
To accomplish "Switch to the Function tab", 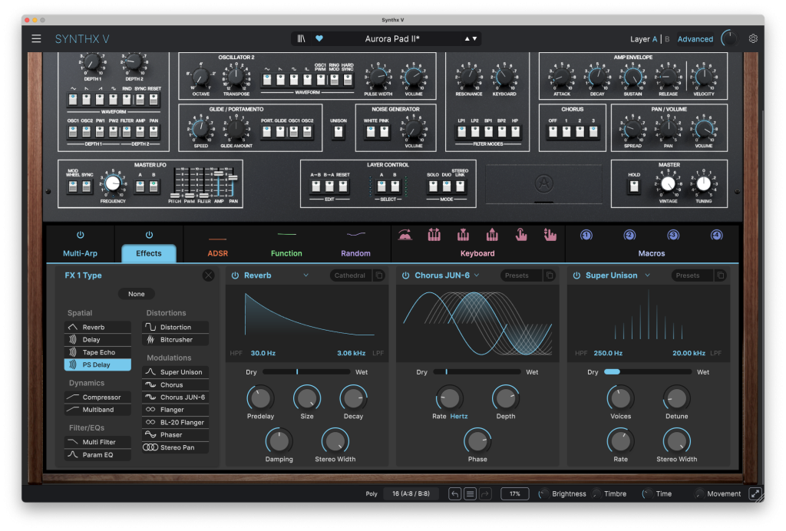I will coord(286,253).
